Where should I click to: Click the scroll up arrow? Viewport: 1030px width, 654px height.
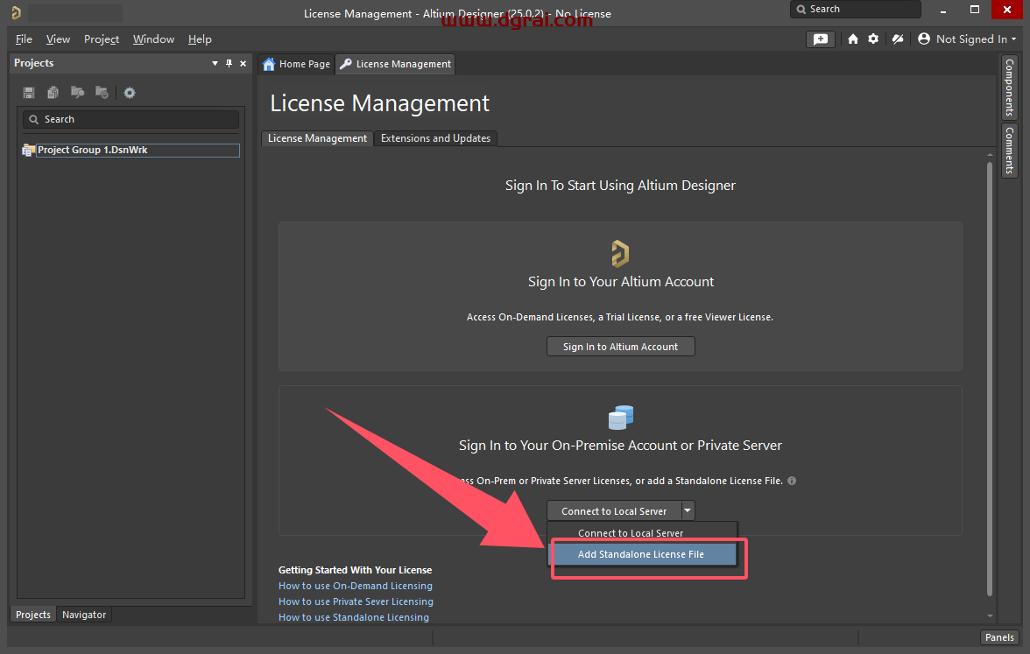tap(990, 155)
